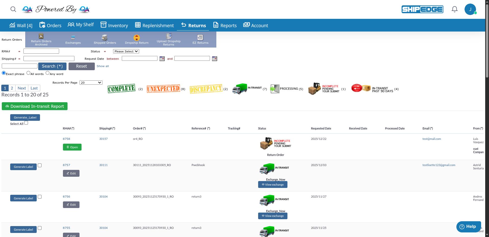
Task: Open the Return Orders Archived section
Action: (x=41, y=39)
